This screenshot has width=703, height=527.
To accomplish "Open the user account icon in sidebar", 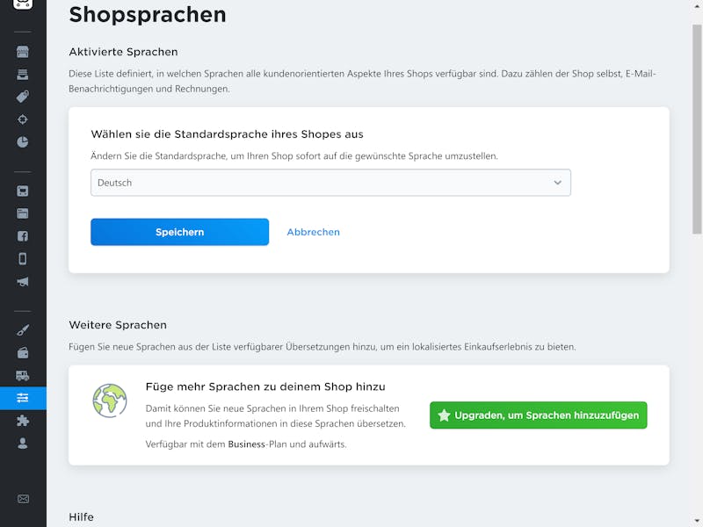I will [23, 444].
